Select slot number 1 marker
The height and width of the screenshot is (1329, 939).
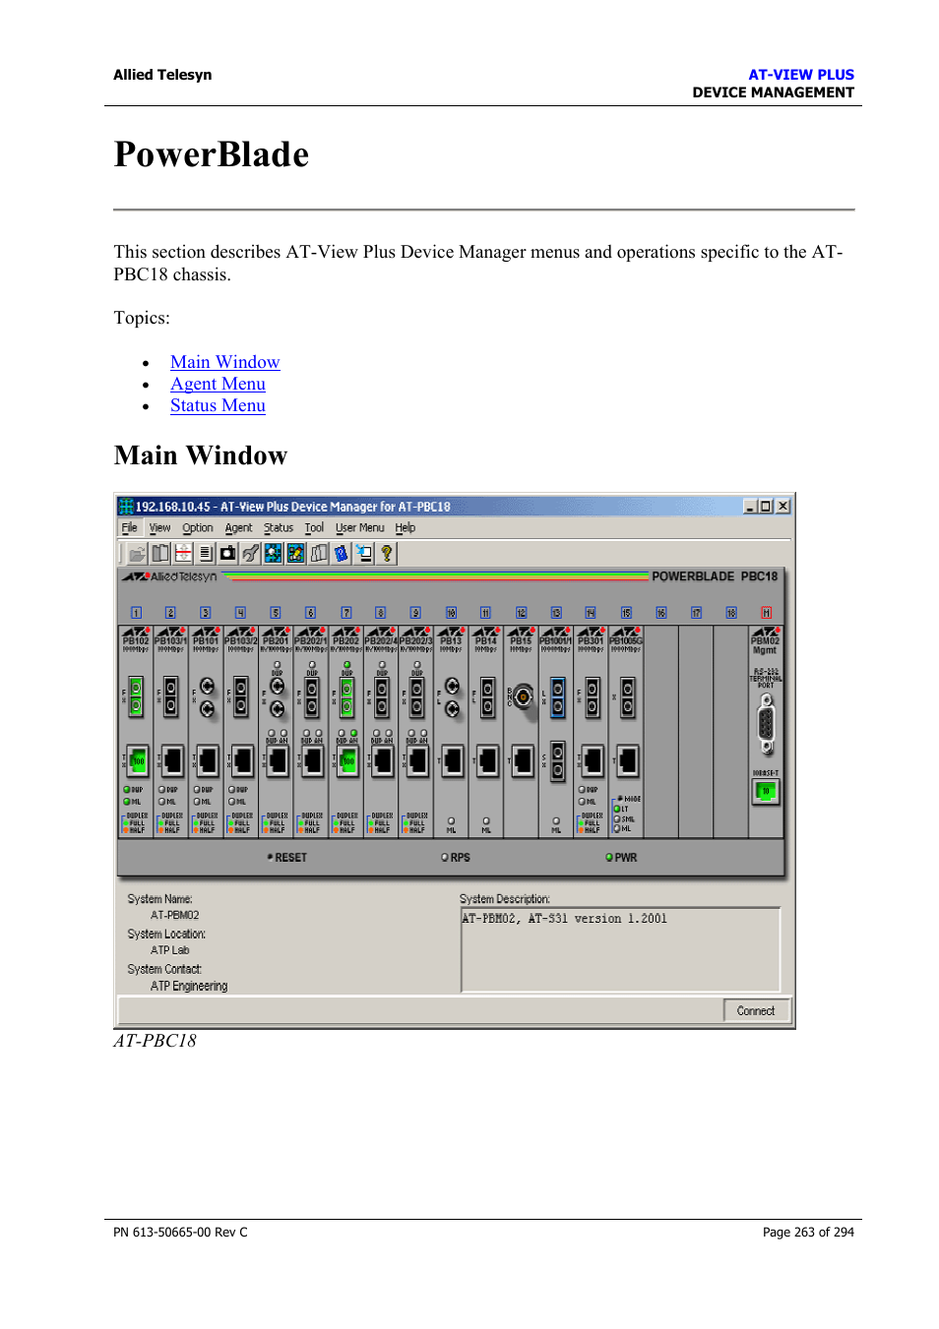click(x=136, y=613)
